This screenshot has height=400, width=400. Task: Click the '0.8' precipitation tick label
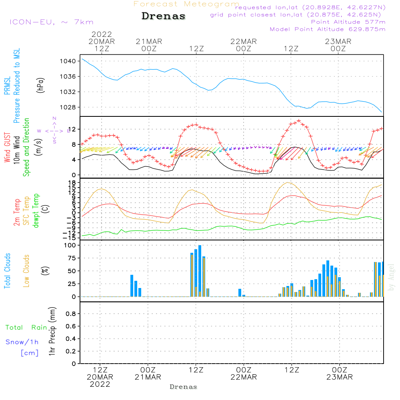pyautogui.click(x=71, y=314)
